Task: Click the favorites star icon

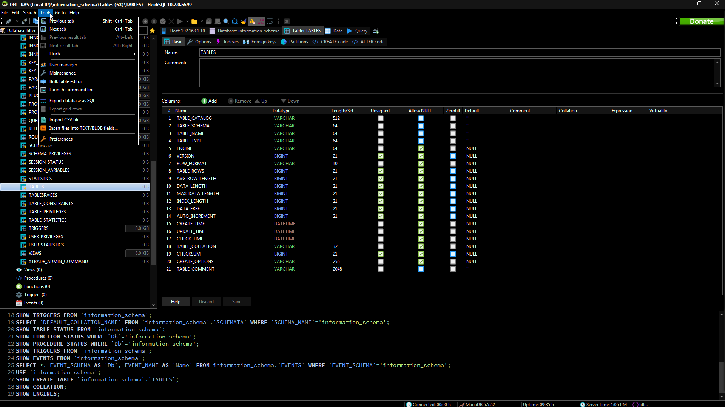Action: tap(152, 31)
